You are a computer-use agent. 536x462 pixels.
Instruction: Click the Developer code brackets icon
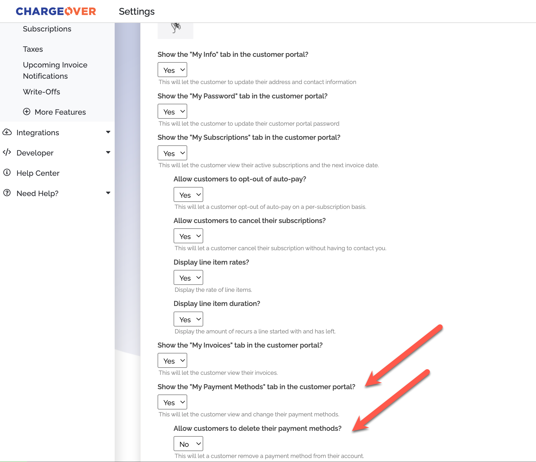click(x=7, y=152)
